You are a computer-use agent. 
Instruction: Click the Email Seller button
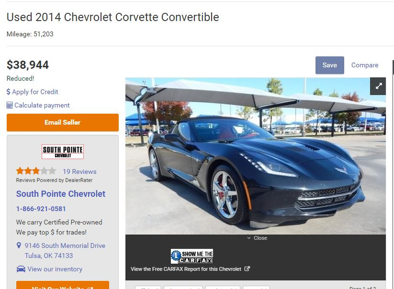coord(63,122)
